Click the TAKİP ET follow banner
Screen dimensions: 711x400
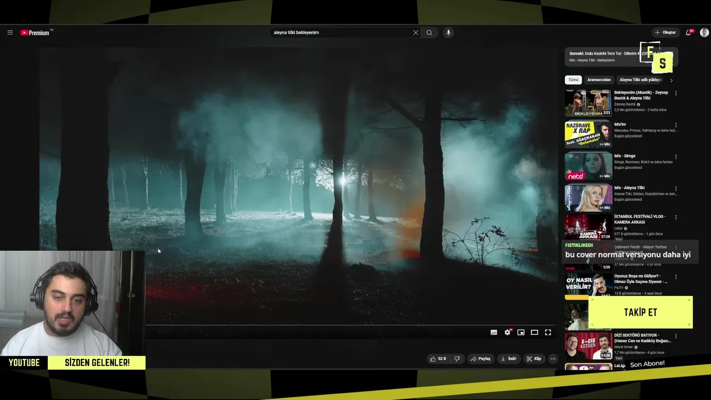(640, 312)
